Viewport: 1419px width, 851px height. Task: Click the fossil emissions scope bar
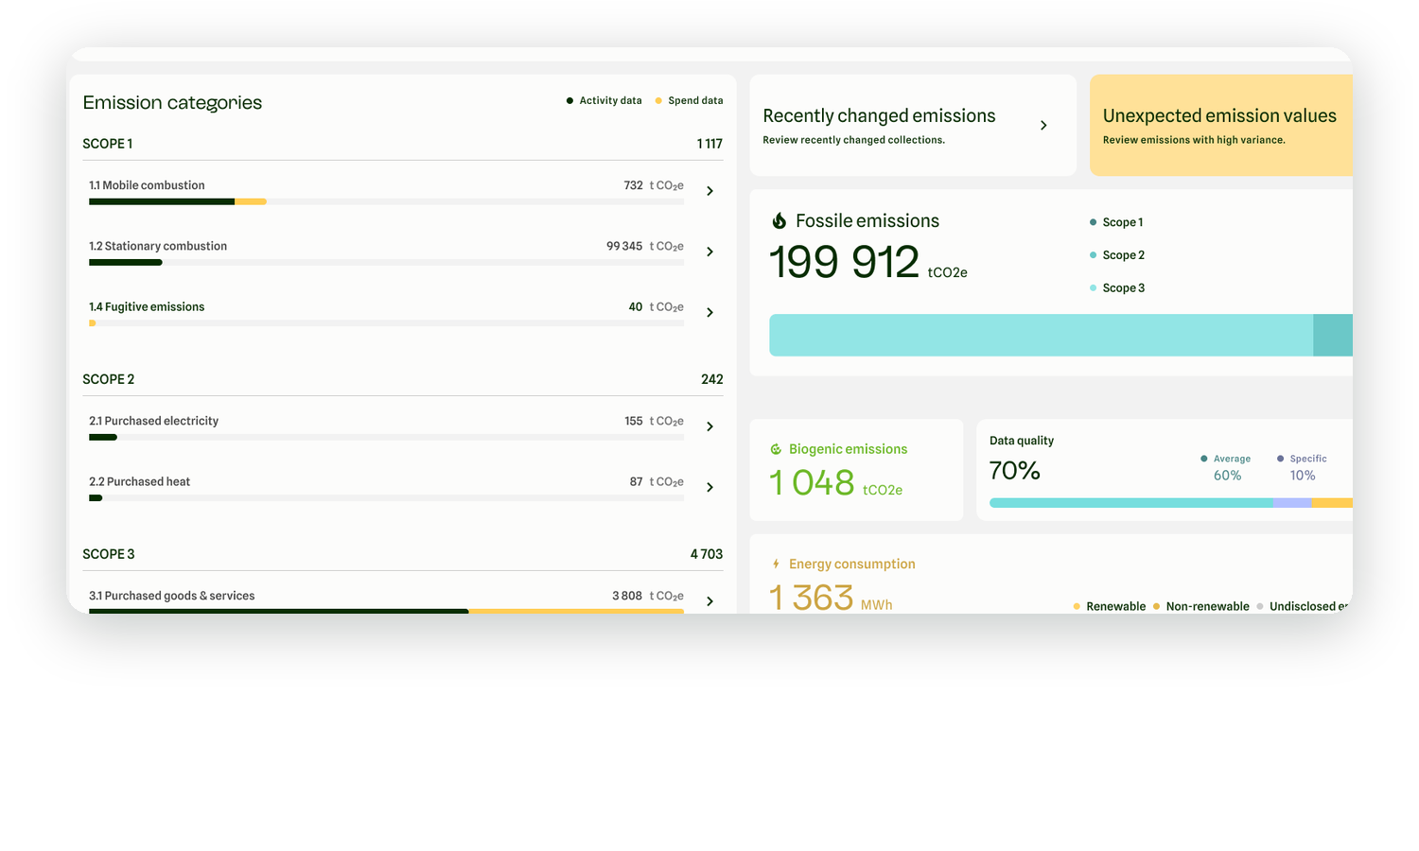tap(1060, 335)
